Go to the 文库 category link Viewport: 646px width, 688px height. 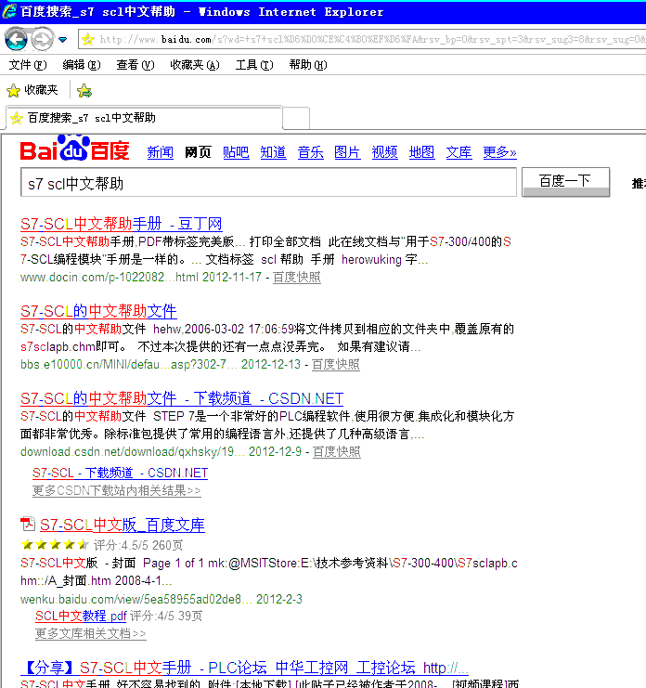(459, 152)
